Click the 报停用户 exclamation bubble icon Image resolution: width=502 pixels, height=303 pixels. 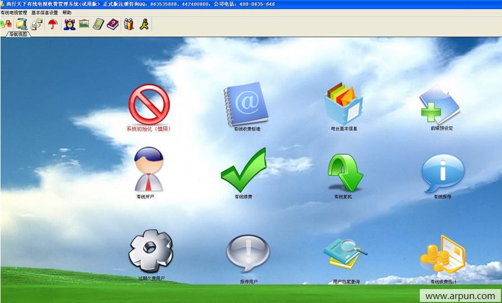tap(248, 253)
